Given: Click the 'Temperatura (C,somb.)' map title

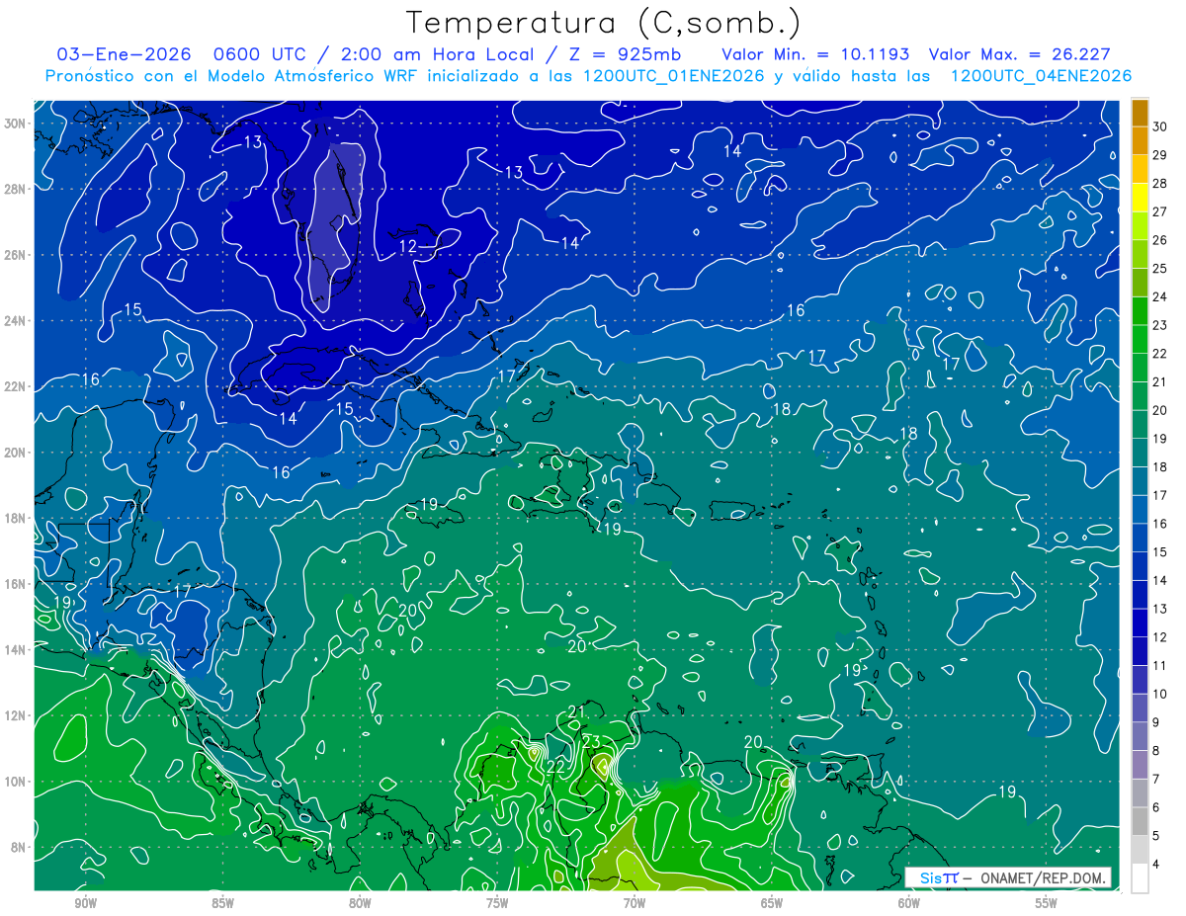Looking at the screenshot, I should (604, 24).
